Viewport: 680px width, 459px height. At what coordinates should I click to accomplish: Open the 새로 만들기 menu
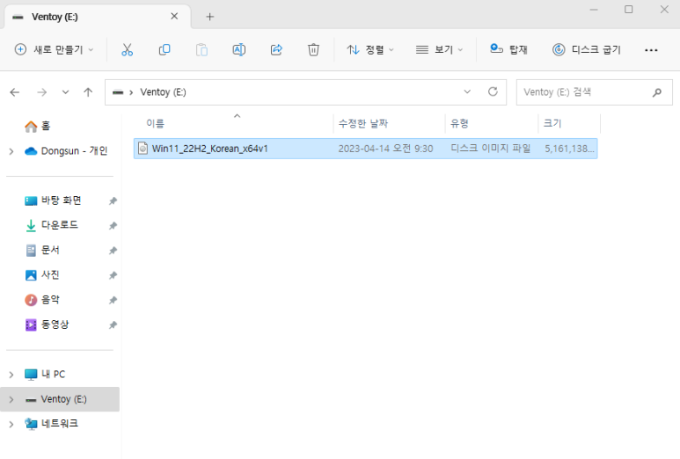pyautogui.click(x=55, y=50)
